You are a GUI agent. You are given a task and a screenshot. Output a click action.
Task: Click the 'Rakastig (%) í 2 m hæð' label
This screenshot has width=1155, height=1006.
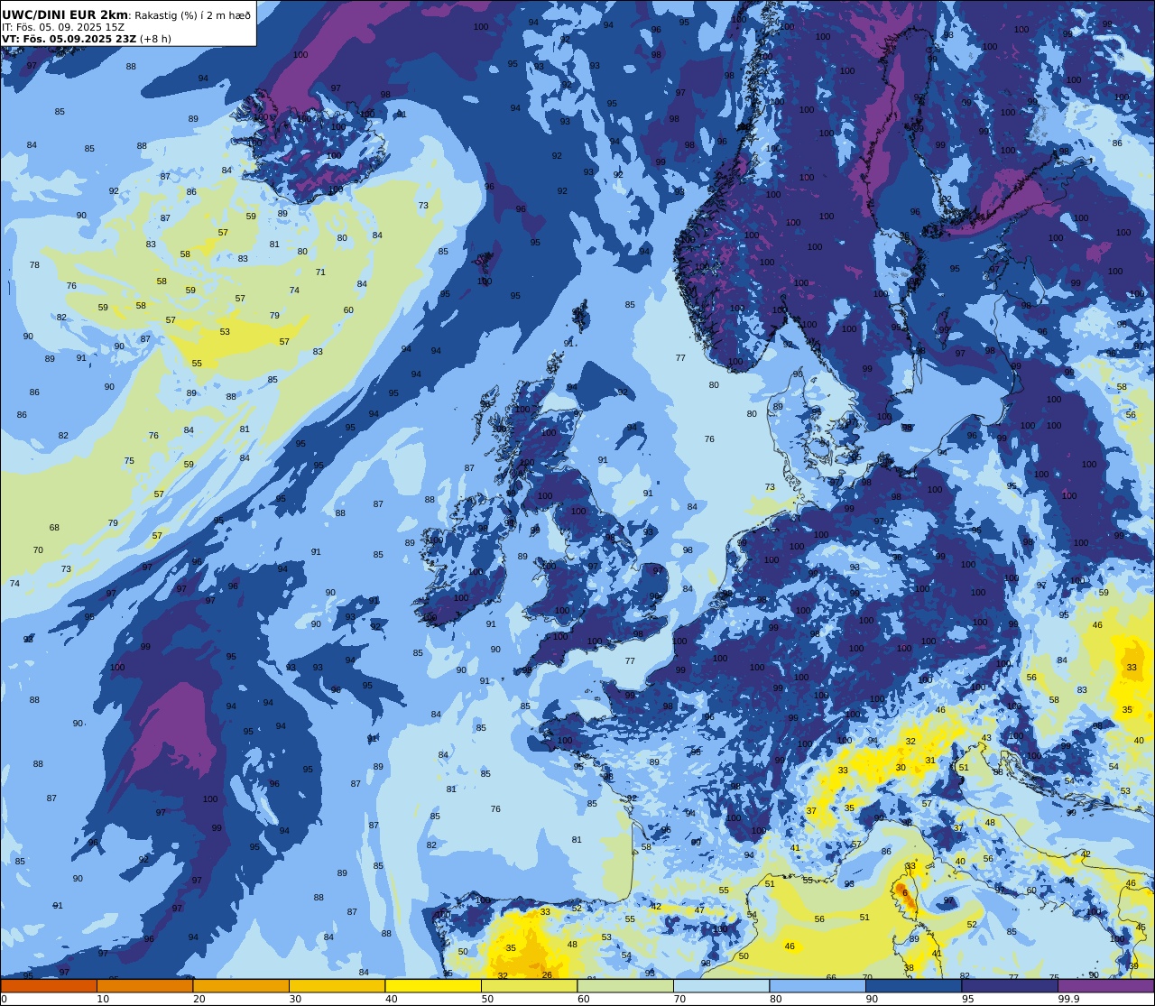point(192,15)
